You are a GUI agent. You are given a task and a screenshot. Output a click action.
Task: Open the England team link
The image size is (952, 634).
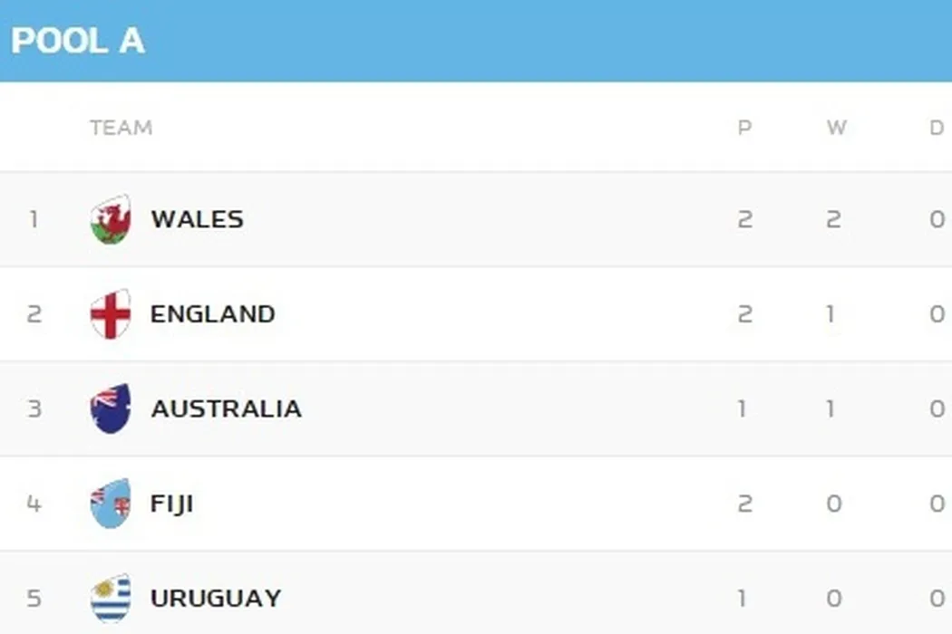coord(212,314)
